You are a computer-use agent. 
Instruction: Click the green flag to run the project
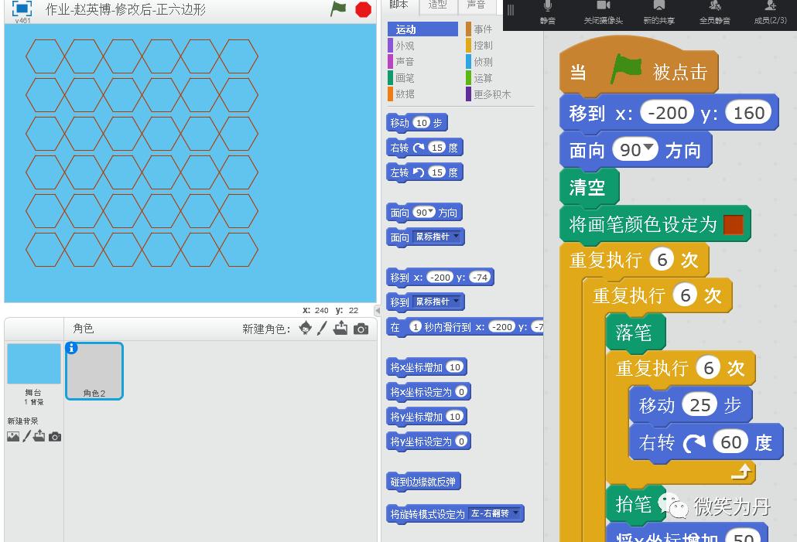(x=337, y=10)
